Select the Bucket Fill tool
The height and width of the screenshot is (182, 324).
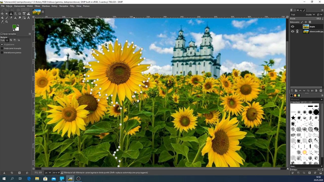click(x=2, y=18)
